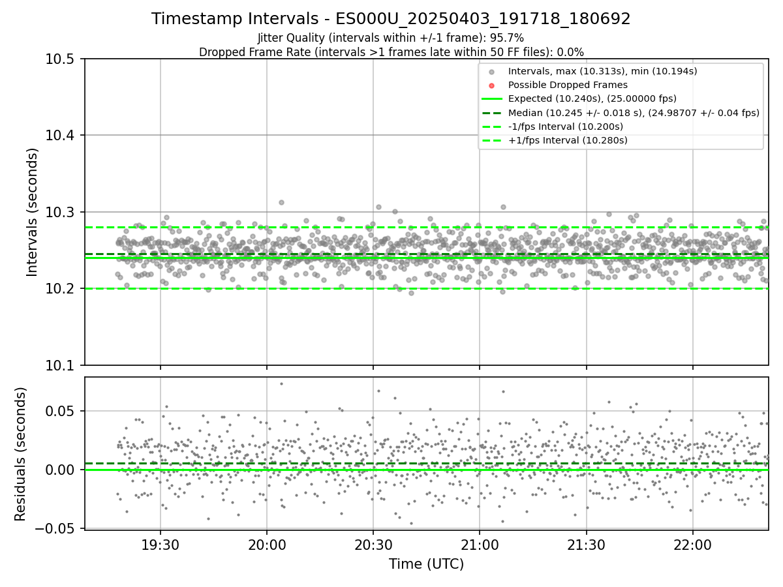Select the Jitter Quality 95.7% subtitle line
The image size is (783, 587).
[x=391, y=38]
